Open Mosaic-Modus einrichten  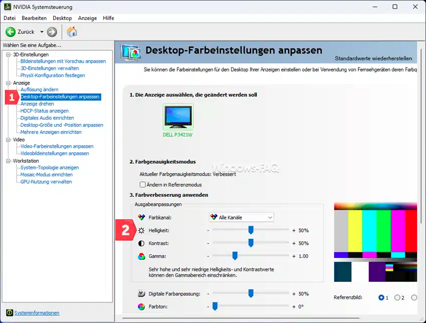click(x=47, y=175)
